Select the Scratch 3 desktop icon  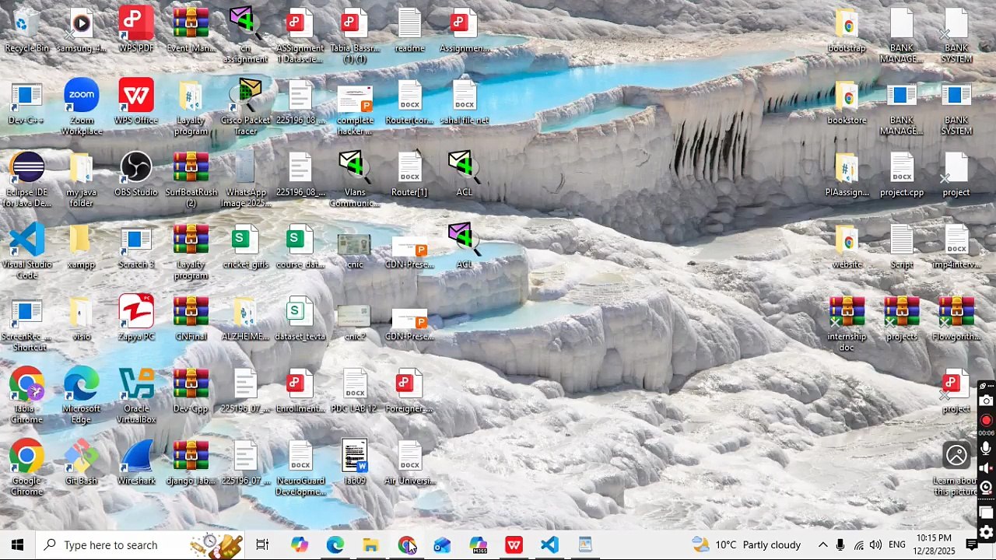point(136,247)
